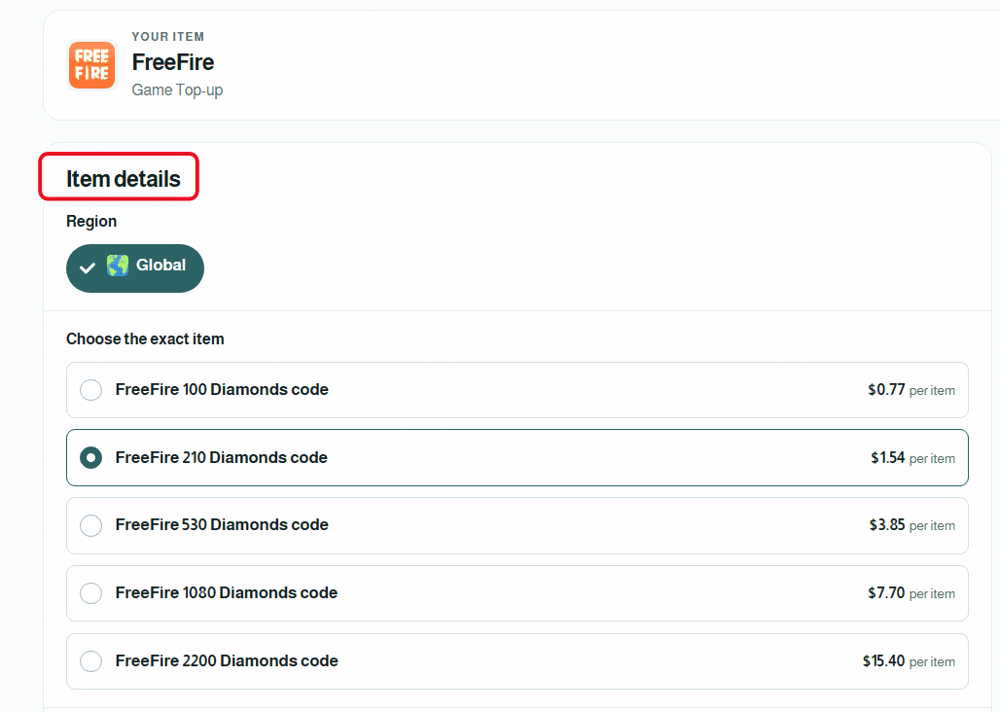Image resolution: width=1000 pixels, height=712 pixels.
Task: Select FreeFire 100 Diamonds code radio button
Action: 90,389
